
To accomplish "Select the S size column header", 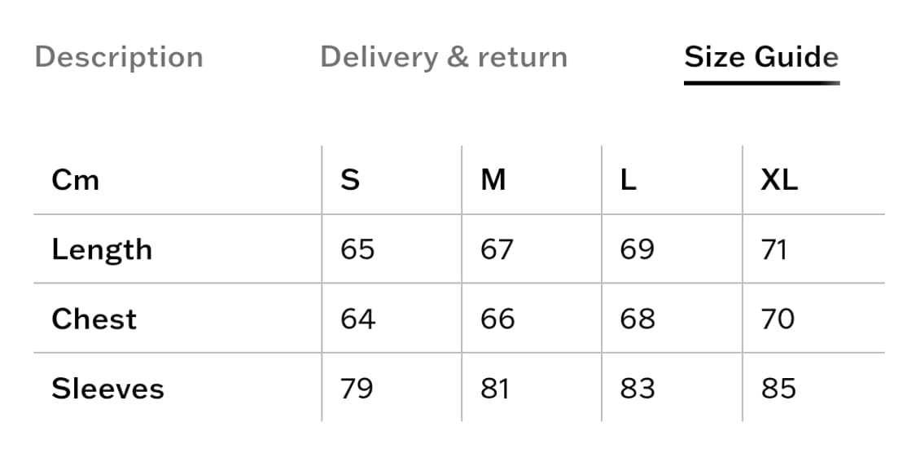I will (350, 180).
